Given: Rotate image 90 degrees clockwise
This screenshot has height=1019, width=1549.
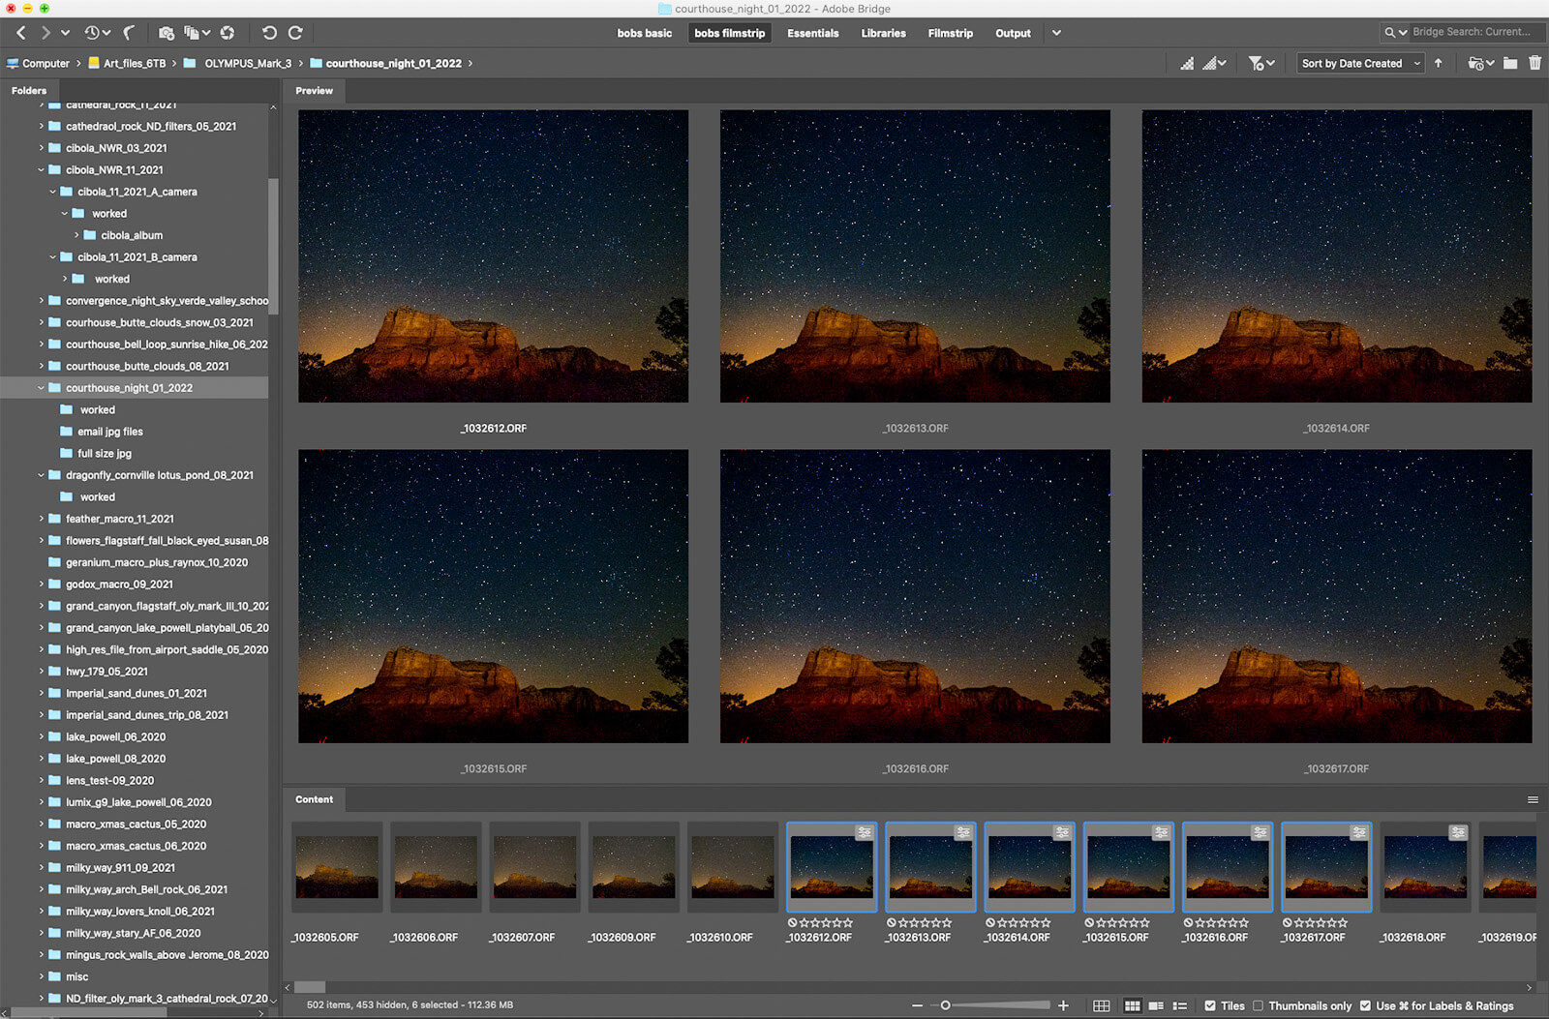Looking at the screenshot, I should click(295, 33).
